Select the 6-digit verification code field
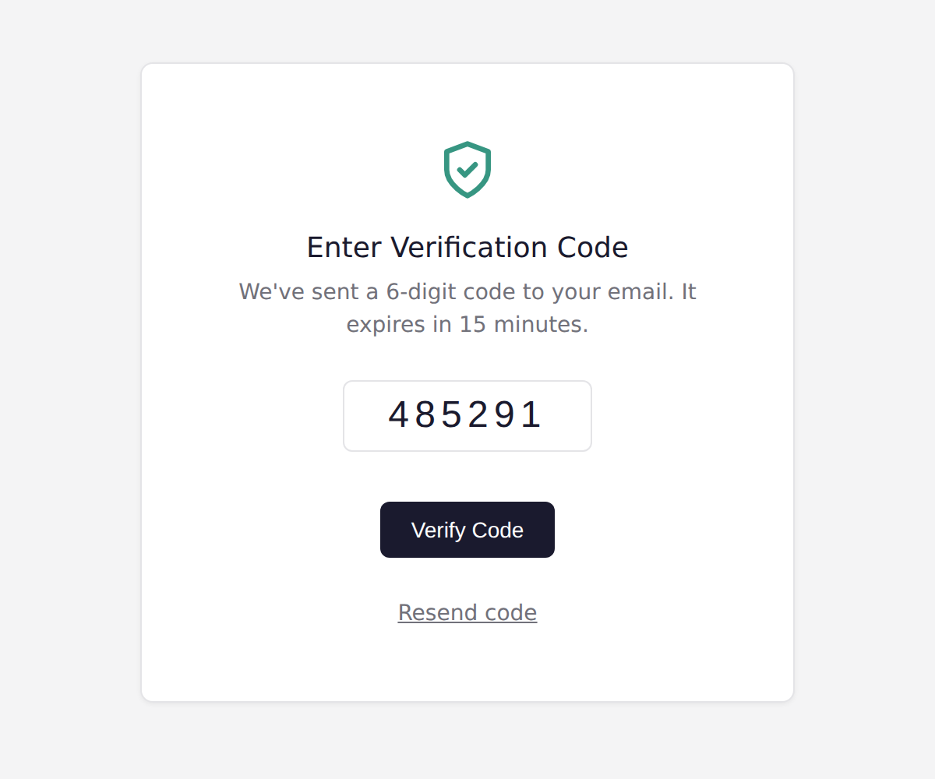Screen dimensions: 935x779 467,415
